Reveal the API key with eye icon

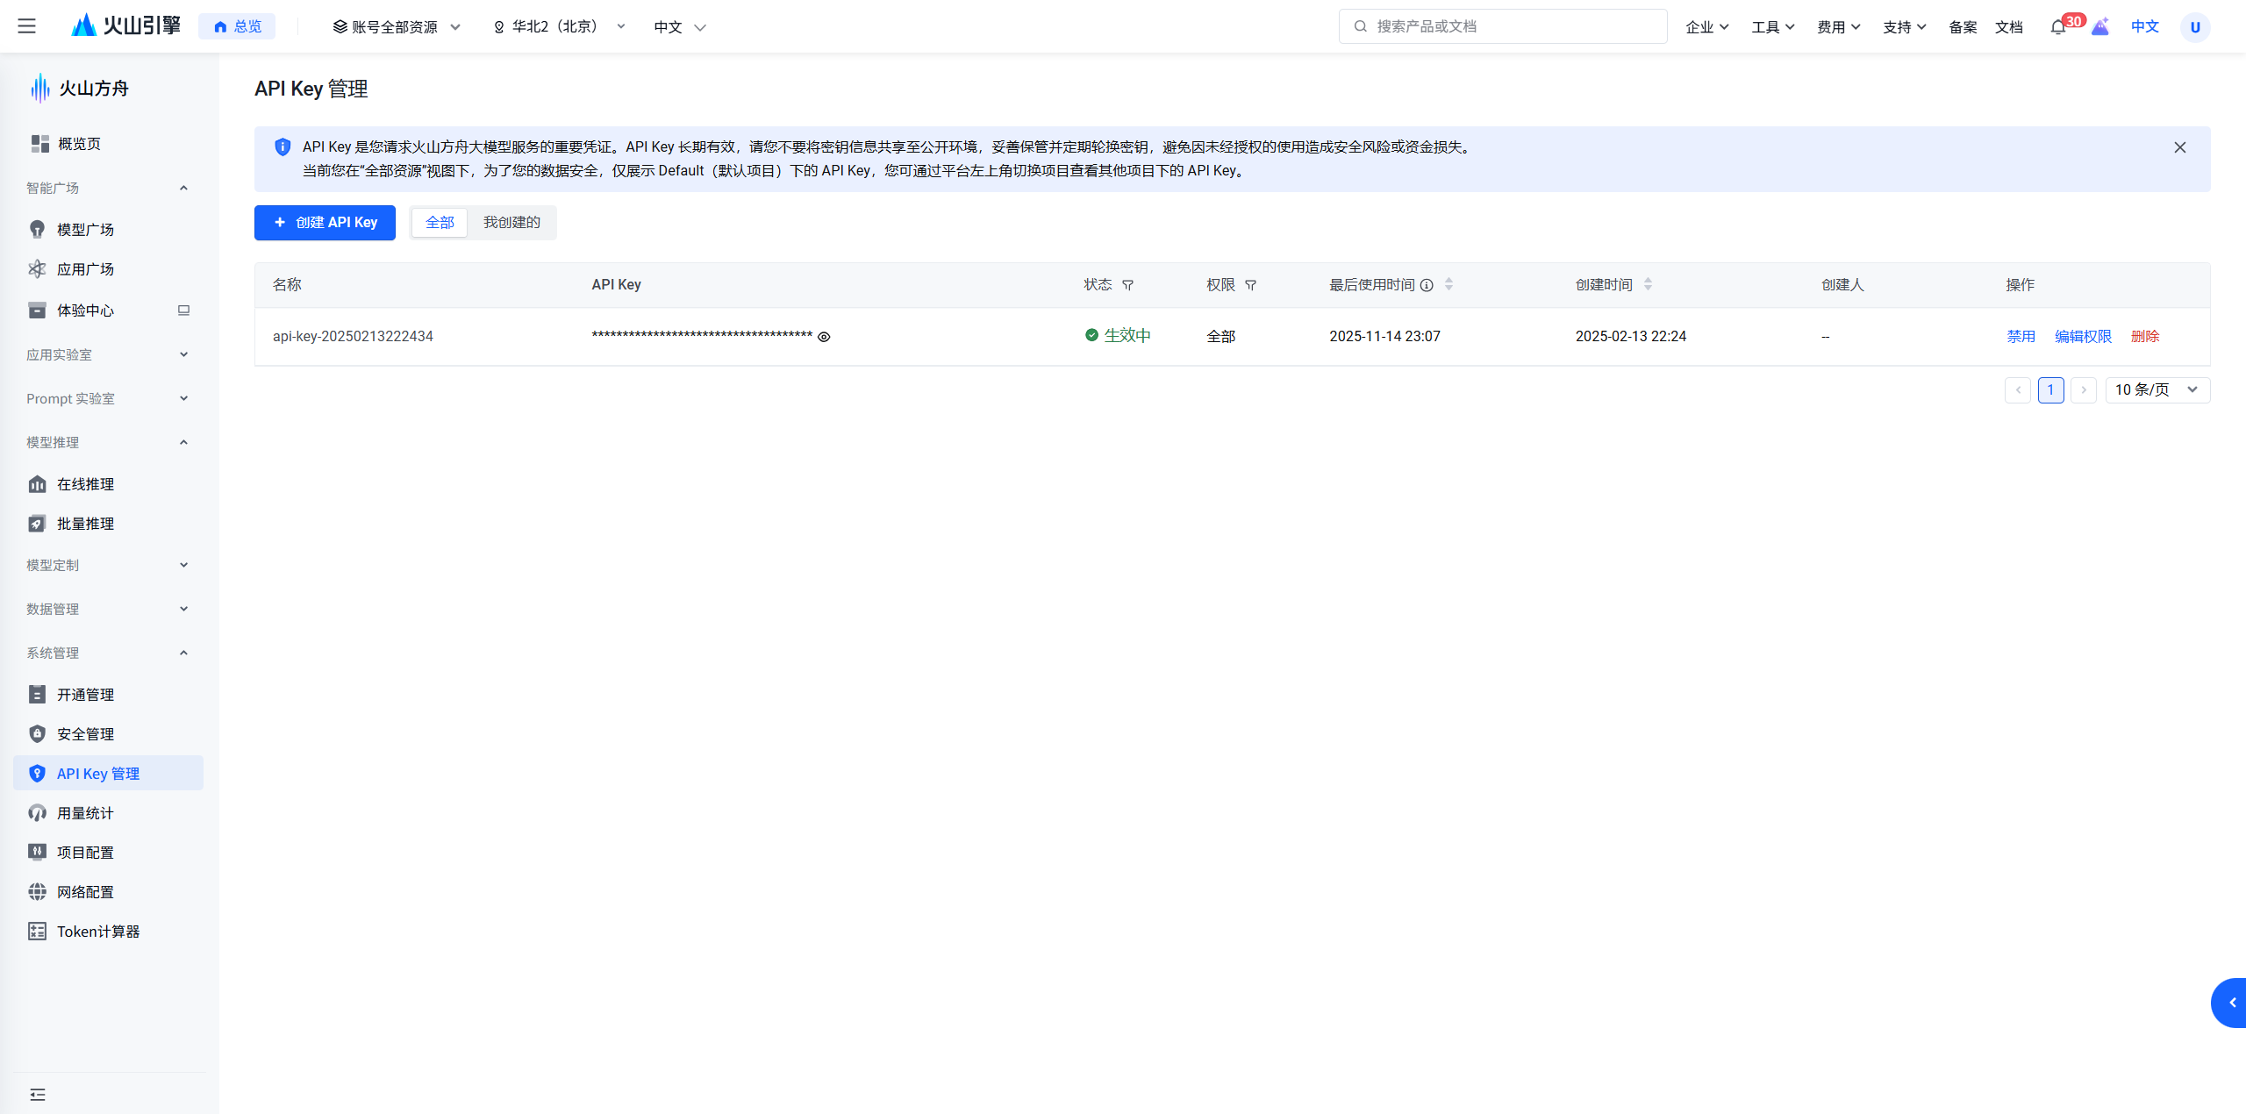tap(824, 337)
